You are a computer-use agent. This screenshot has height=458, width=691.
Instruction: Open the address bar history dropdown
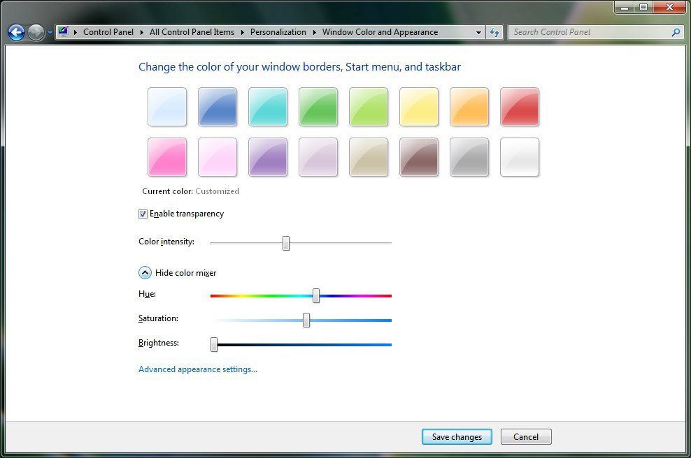pyautogui.click(x=478, y=33)
